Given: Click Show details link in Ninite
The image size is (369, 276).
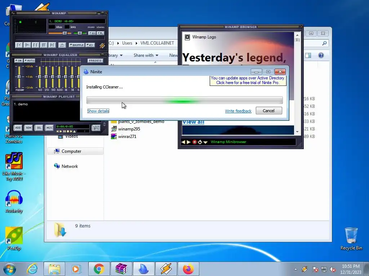Looking at the screenshot, I should 98,111.
